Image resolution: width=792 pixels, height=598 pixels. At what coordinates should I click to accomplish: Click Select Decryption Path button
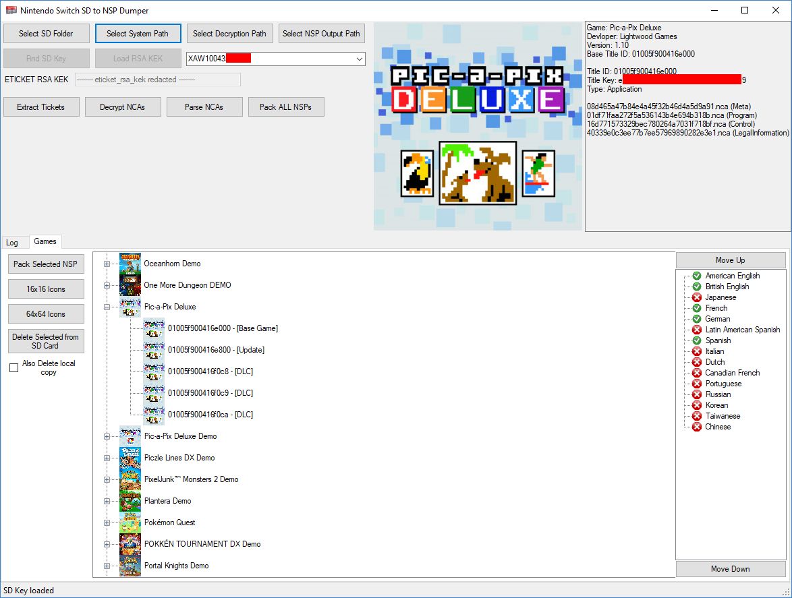pos(230,34)
